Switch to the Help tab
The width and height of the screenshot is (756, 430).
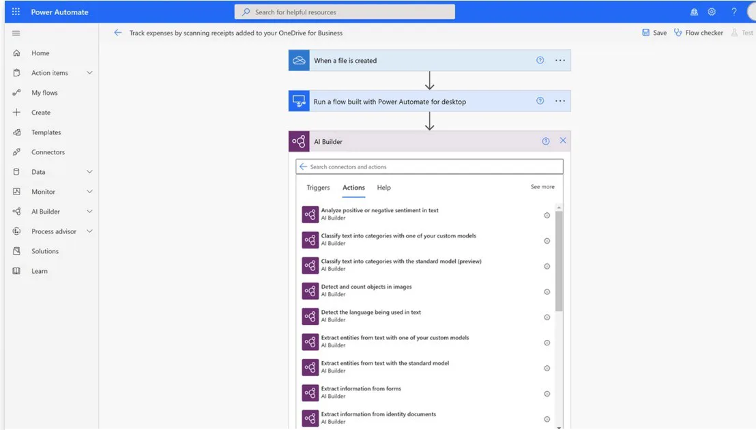(383, 188)
